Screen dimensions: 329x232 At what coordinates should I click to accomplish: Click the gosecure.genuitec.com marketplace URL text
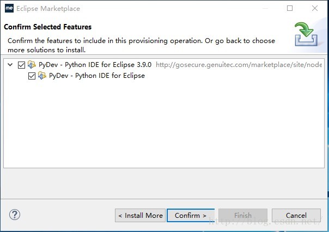239,64
